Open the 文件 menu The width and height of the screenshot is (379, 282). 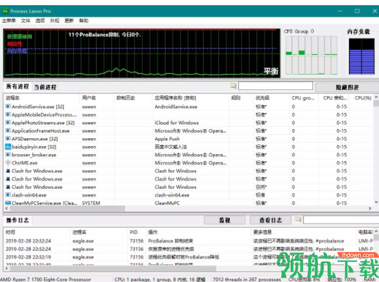coord(26,21)
